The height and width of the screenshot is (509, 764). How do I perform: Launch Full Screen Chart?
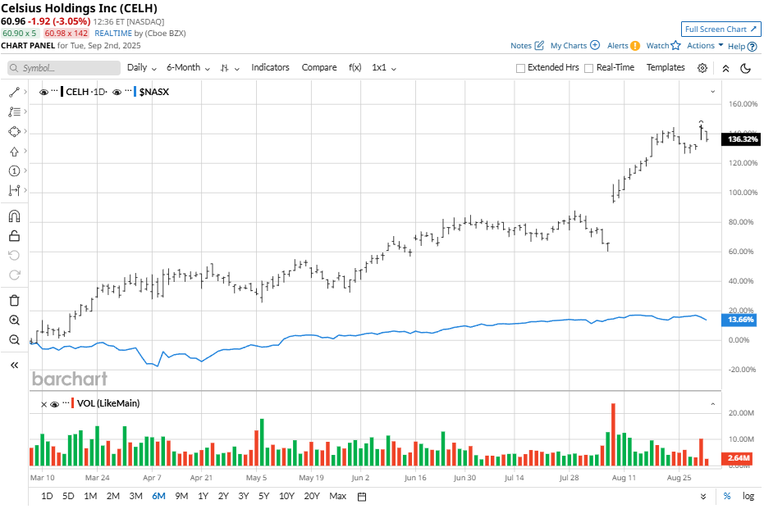click(721, 30)
